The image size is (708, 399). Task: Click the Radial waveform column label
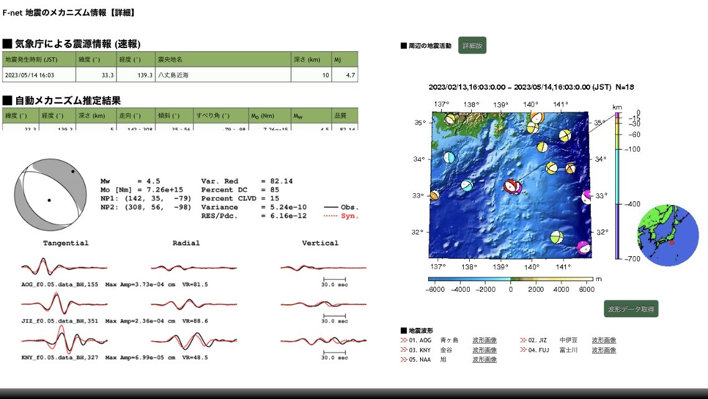[x=186, y=243]
